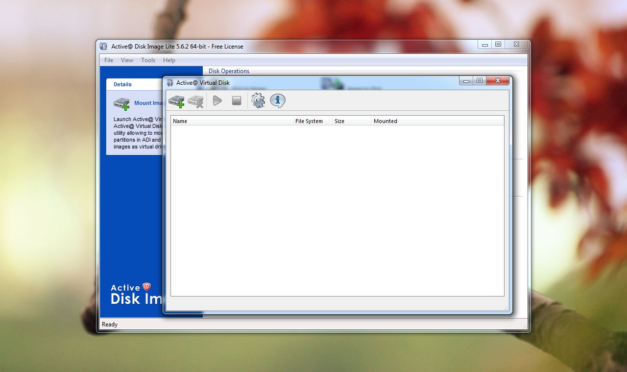The width and height of the screenshot is (627, 372).
Task: Click the Mount Image disk icon in Details panel
Action: 121,103
